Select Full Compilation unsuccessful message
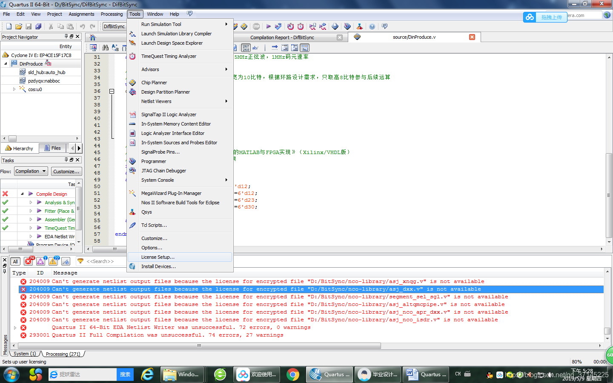 (311, 335)
